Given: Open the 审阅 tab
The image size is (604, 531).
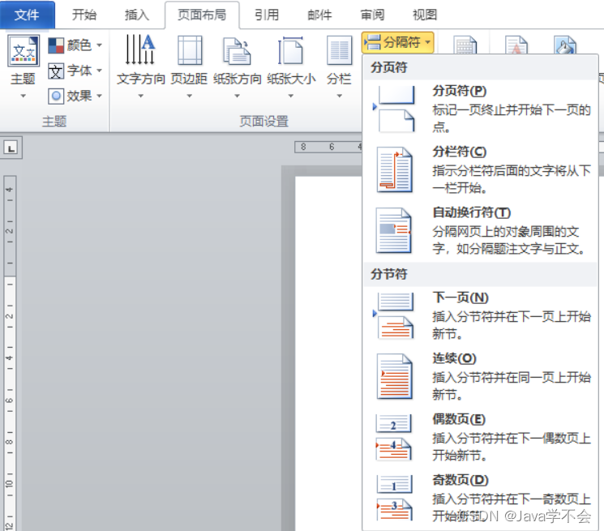Looking at the screenshot, I should click(x=372, y=15).
